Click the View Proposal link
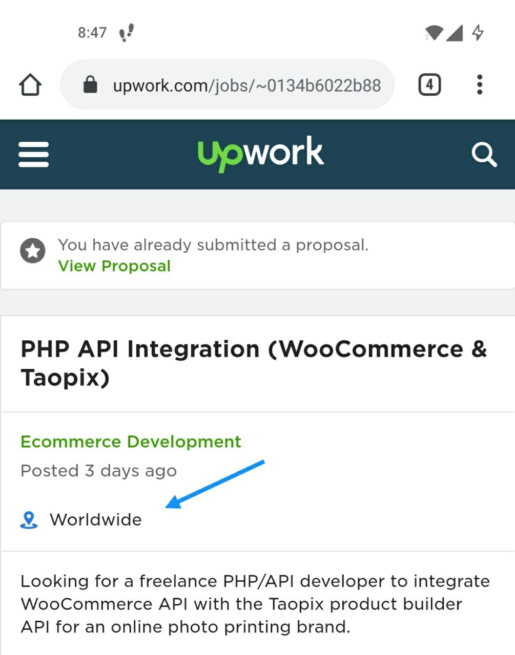 (114, 266)
